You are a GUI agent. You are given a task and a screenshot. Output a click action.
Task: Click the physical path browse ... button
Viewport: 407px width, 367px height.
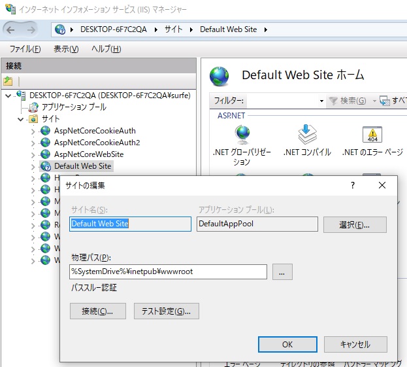[282, 272]
